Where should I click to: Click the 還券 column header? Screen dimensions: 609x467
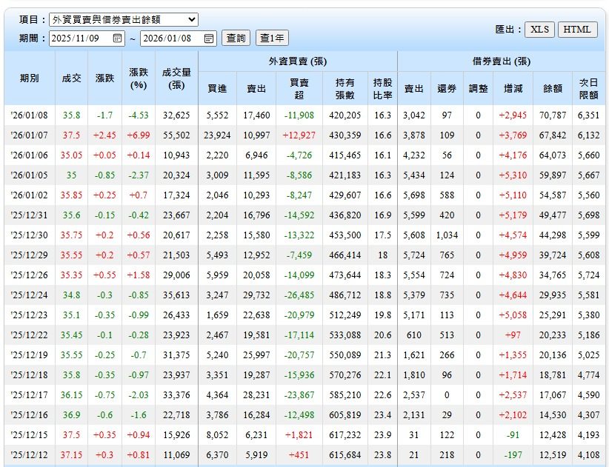click(447, 88)
